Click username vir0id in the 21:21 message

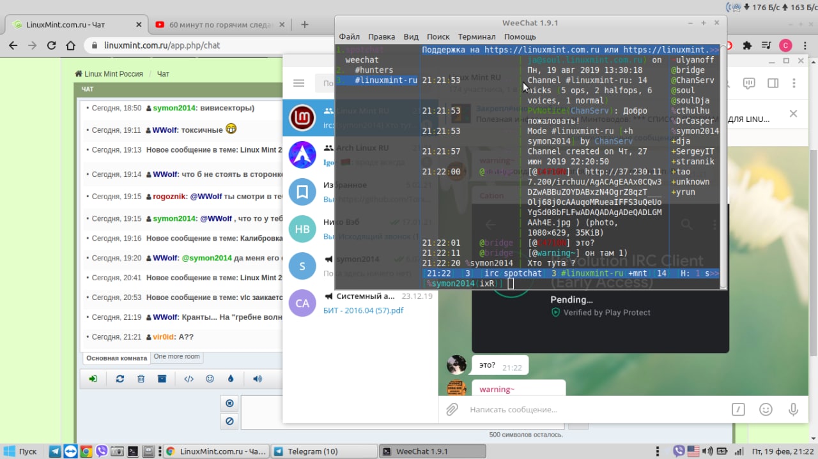164,337
